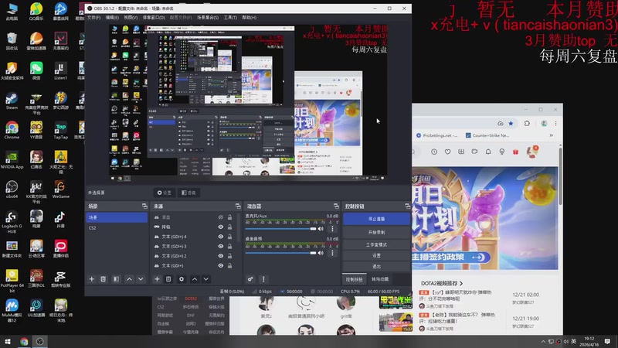Image resolution: width=618 pixels, height=348 pixels.
Task: Bookmark star icon in Chrome address bar
Action: pos(511,124)
